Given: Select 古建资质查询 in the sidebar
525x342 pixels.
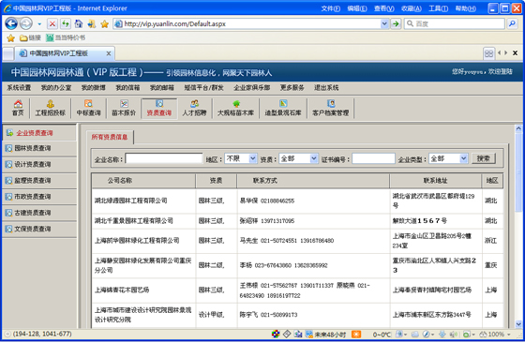Looking at the screenshot, I should tap(39, 213).
